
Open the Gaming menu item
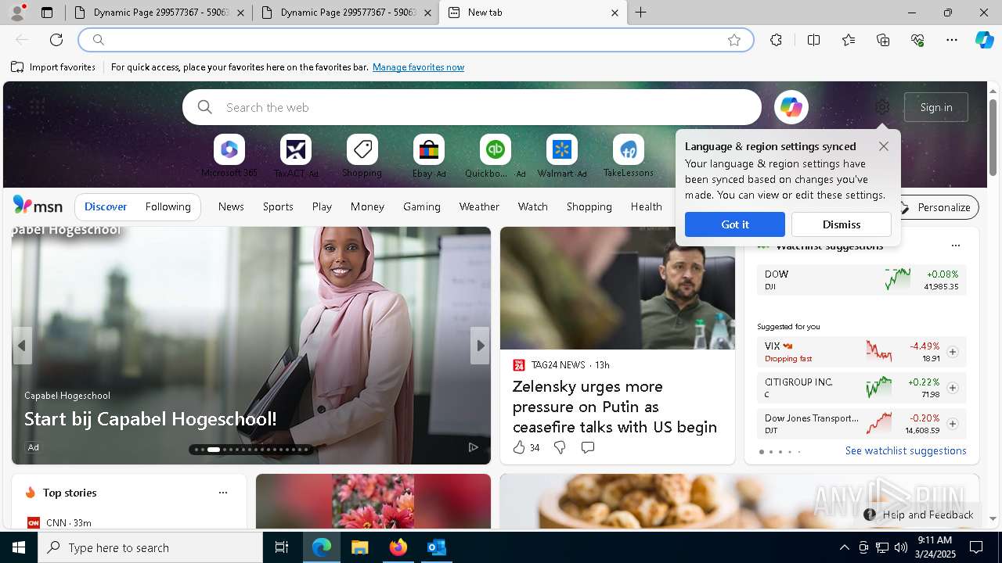[x=422, y=207]
